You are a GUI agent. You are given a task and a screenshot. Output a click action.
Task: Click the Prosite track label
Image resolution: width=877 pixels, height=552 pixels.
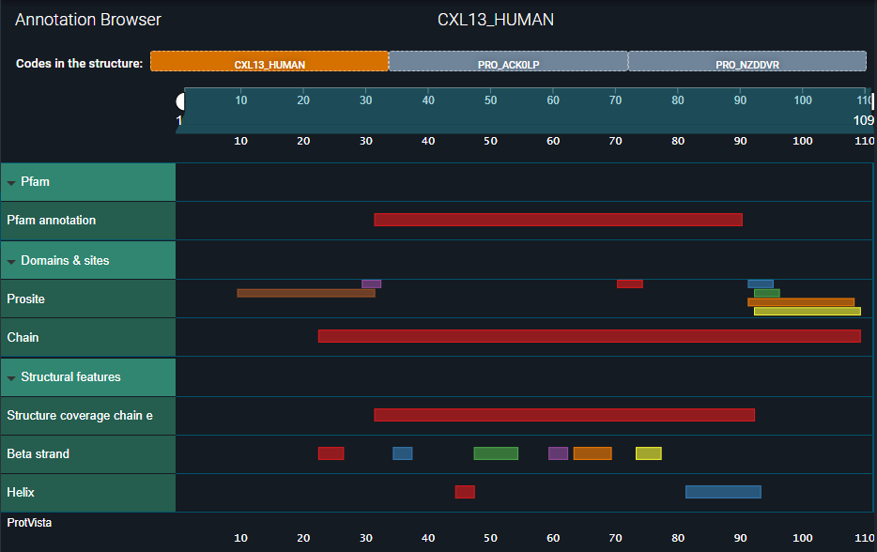pos(26,299)
